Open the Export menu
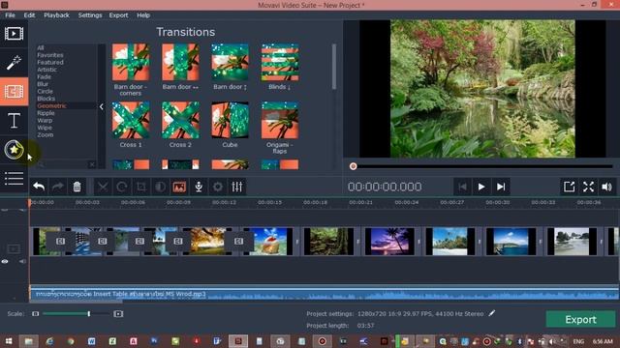620x348 pixels. click(118, 15)
